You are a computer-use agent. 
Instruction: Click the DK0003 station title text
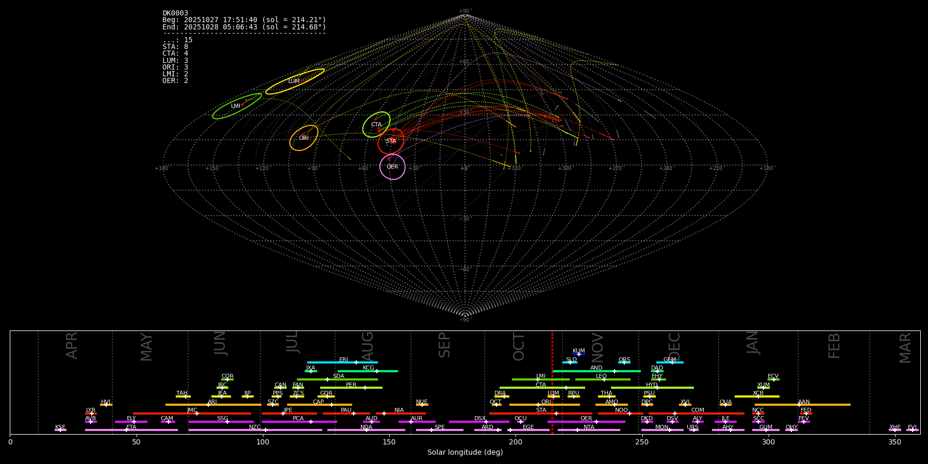tap(175, 13)
